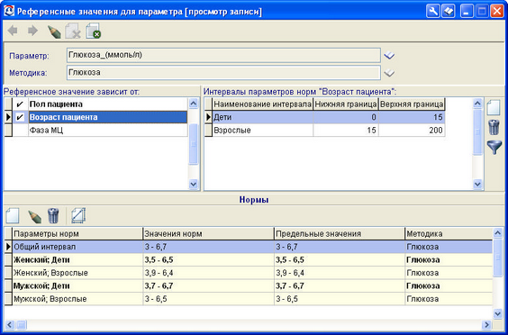Select the Пол пациента row
Screen dimensions: 508x335
(x=95, y=104)
